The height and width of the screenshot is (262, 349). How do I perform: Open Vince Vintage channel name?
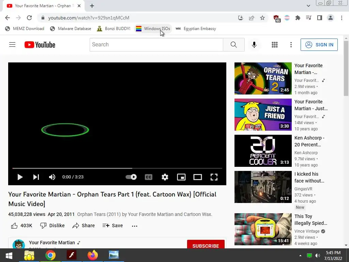[x=307, y=231]
